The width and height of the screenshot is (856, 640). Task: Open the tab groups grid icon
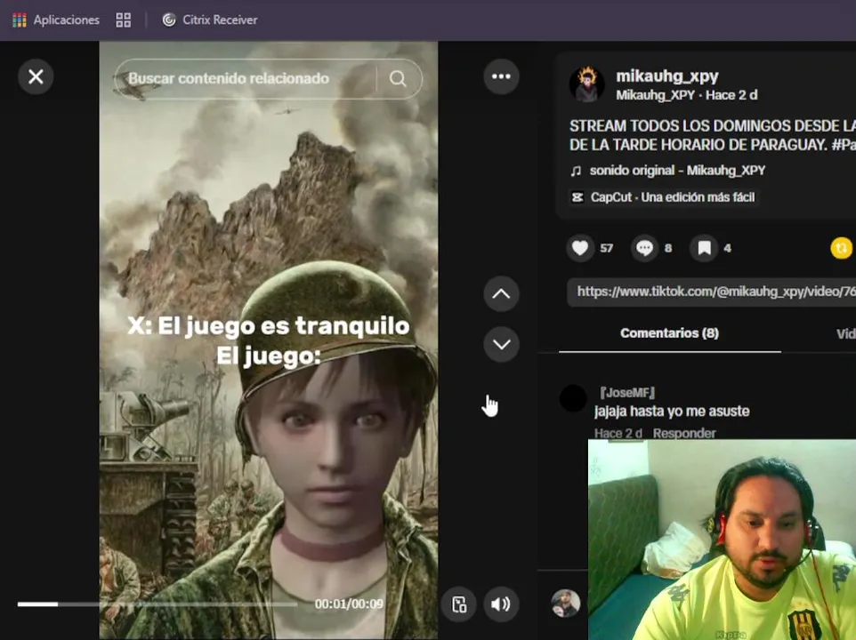pyautogui.click(x=124, y=20)
